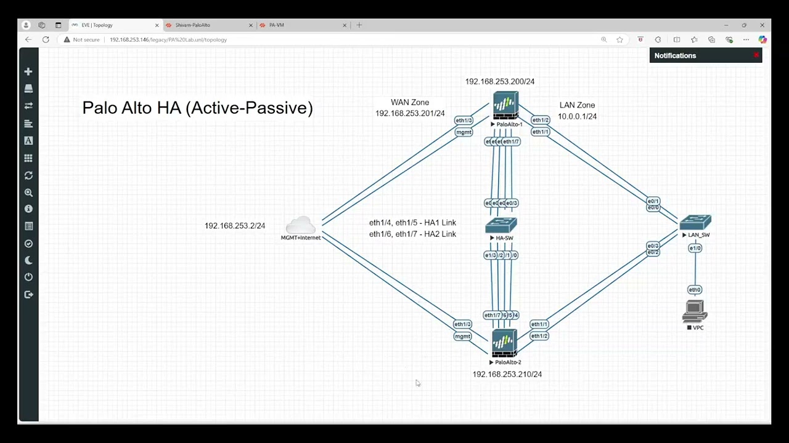This screenshot has width=789, height=443.
Task: Click PaloAlto-1's eth1/3 interface label
Action: (x=464, y=121)
